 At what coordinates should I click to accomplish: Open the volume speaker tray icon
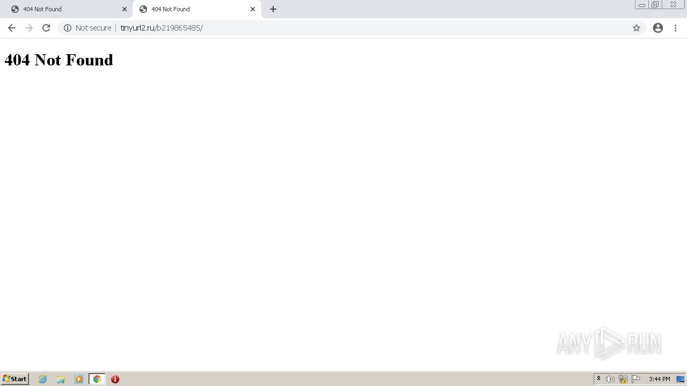[610, 379]
